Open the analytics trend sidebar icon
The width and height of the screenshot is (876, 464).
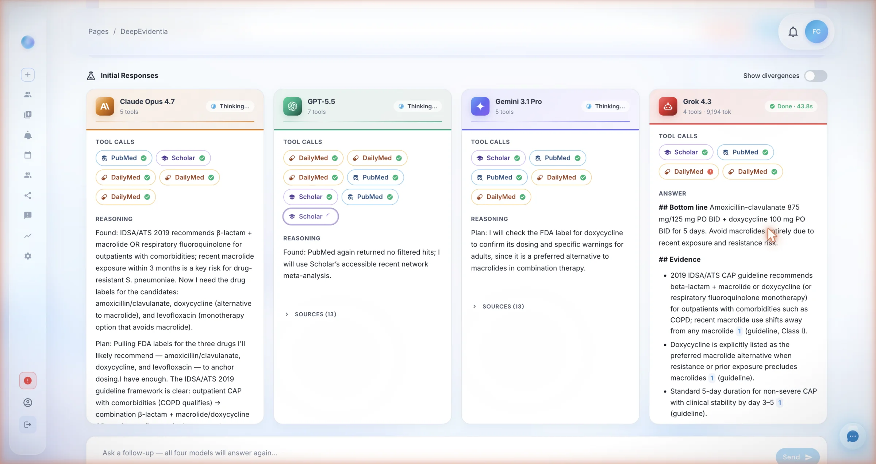coord(28,236)
